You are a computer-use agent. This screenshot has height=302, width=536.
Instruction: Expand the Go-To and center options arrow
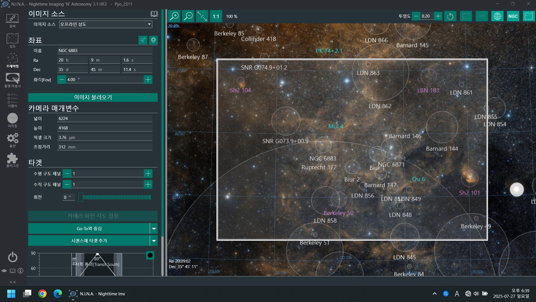pos(154,229)
